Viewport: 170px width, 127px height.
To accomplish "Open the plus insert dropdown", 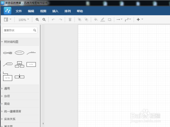I will click(x=140, y=19).
